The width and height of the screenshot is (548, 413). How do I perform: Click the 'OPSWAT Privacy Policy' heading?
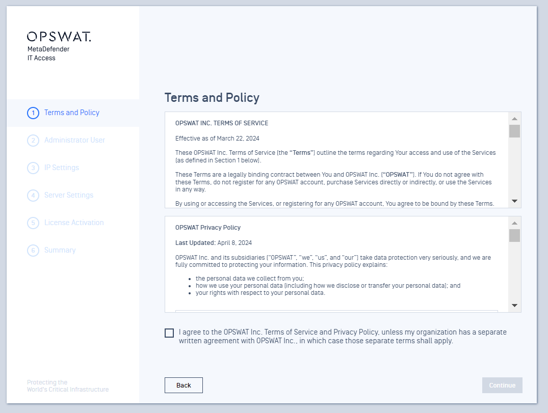[208, 228]
